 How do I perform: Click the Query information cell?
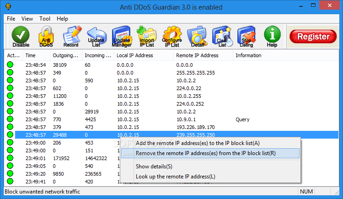click(x=242, y=119)
